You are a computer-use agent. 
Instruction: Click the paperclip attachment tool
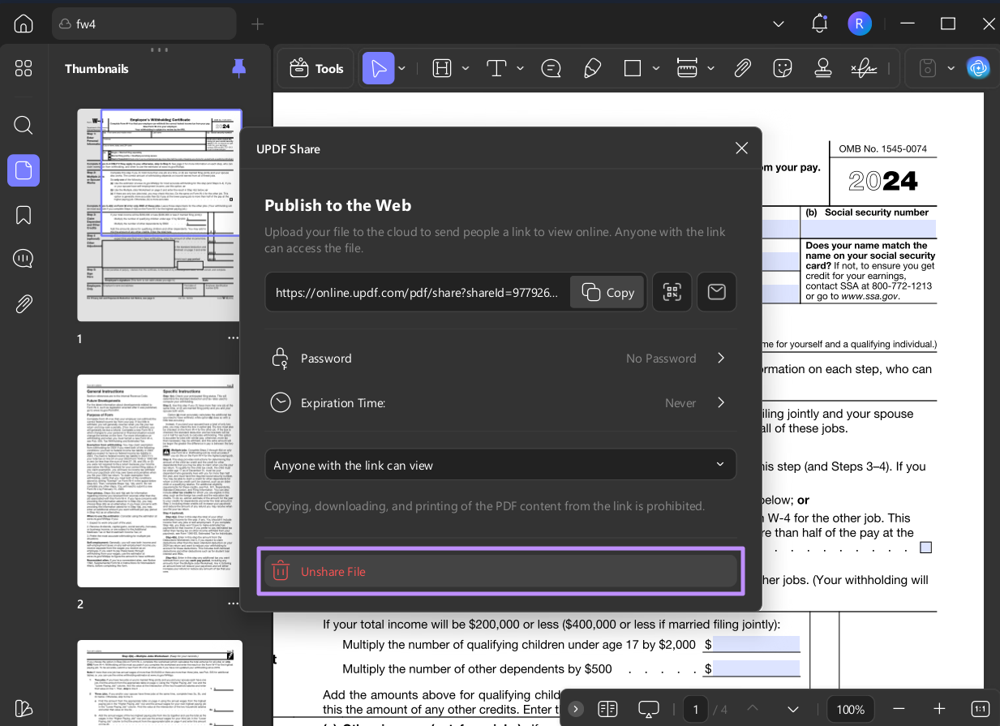coord(742,68)
